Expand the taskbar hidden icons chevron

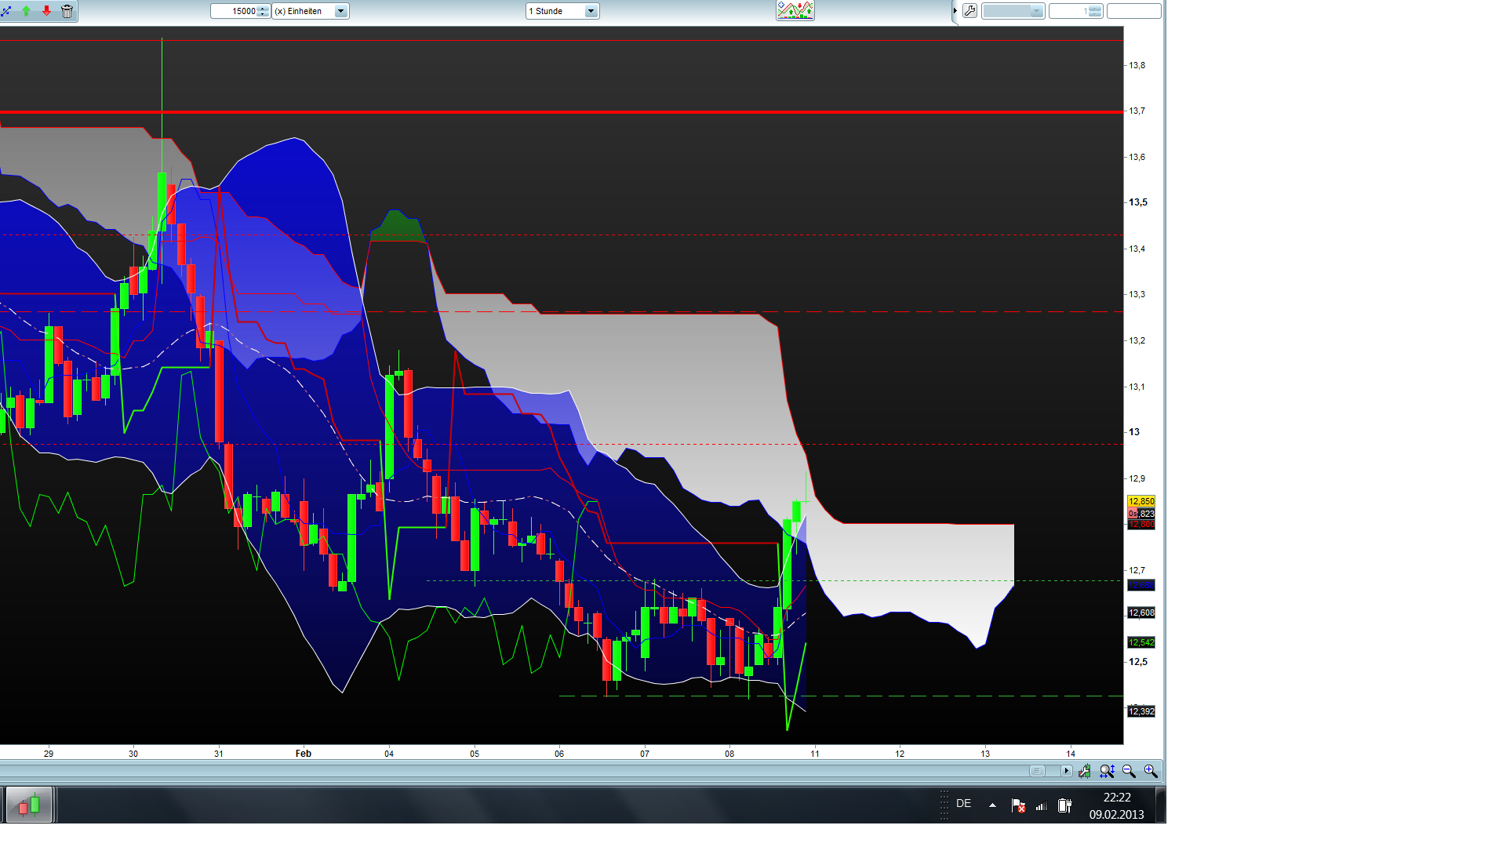(x=992, y=805)
